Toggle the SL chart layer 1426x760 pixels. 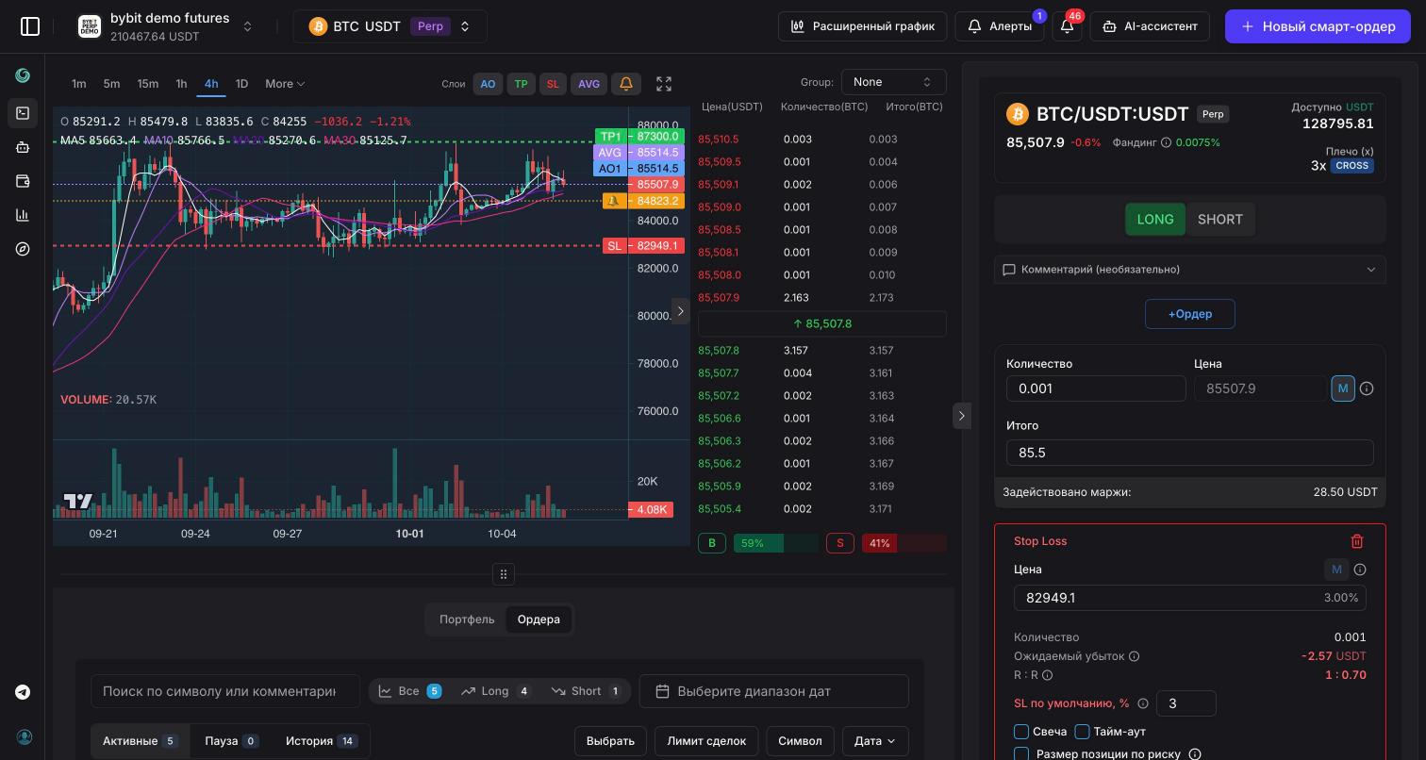coord(553,84)
